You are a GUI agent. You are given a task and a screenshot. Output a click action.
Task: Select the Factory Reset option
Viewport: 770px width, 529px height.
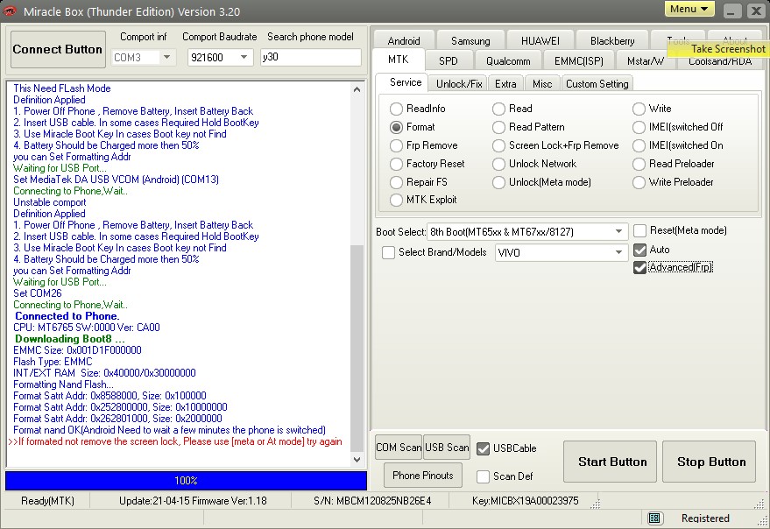(396, 164)
